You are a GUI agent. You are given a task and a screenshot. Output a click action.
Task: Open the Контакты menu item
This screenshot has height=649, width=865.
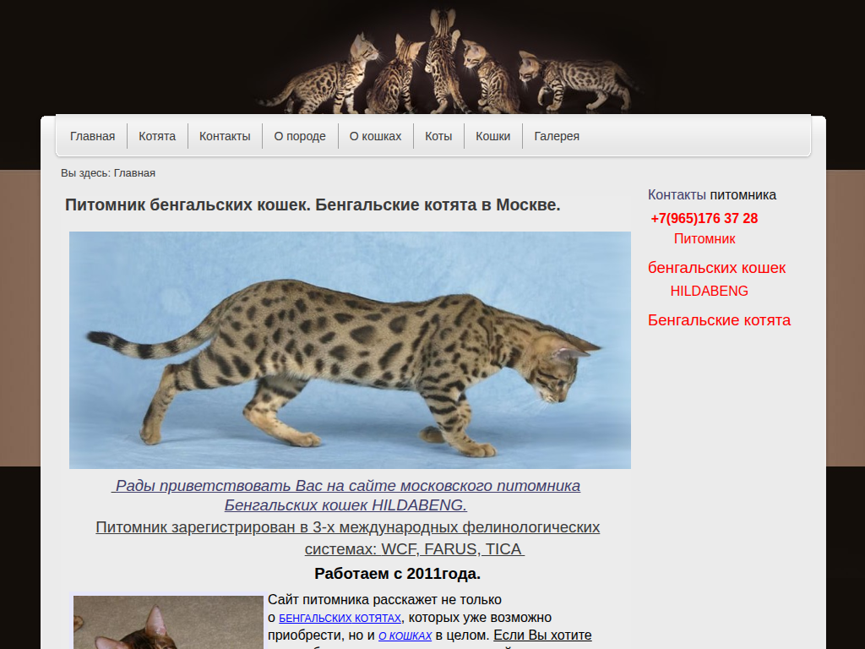[225, 136]
